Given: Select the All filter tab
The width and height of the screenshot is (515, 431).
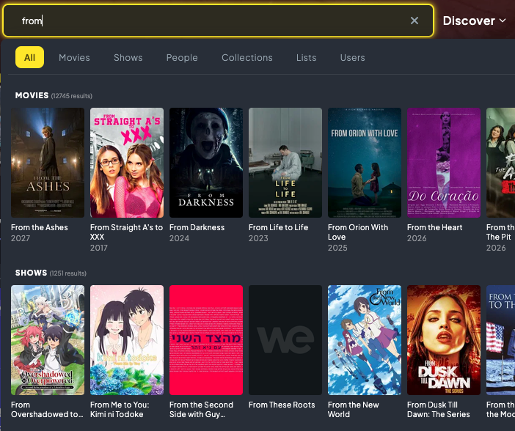Looking at the screenshot, I should tap(29, 57).
